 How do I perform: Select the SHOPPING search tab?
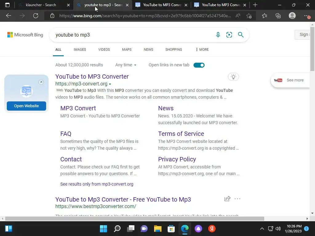[x=173, y=49]
